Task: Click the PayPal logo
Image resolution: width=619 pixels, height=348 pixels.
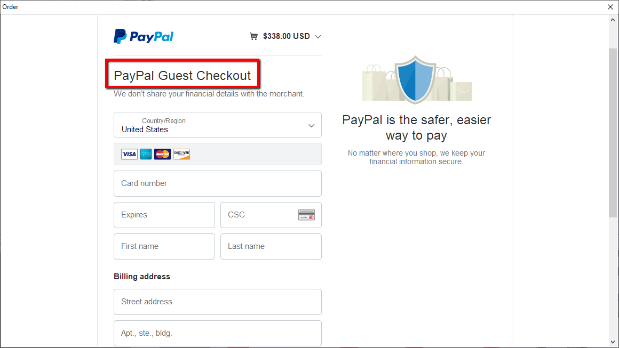Action: [x=144, y=36]
